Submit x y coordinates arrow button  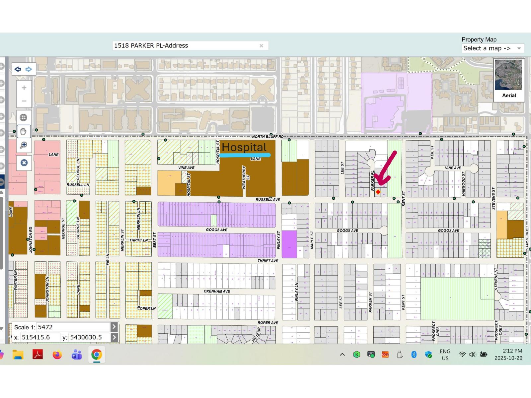tap(114, 337)
